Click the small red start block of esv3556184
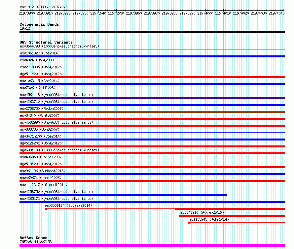 (x=46, y=209)
